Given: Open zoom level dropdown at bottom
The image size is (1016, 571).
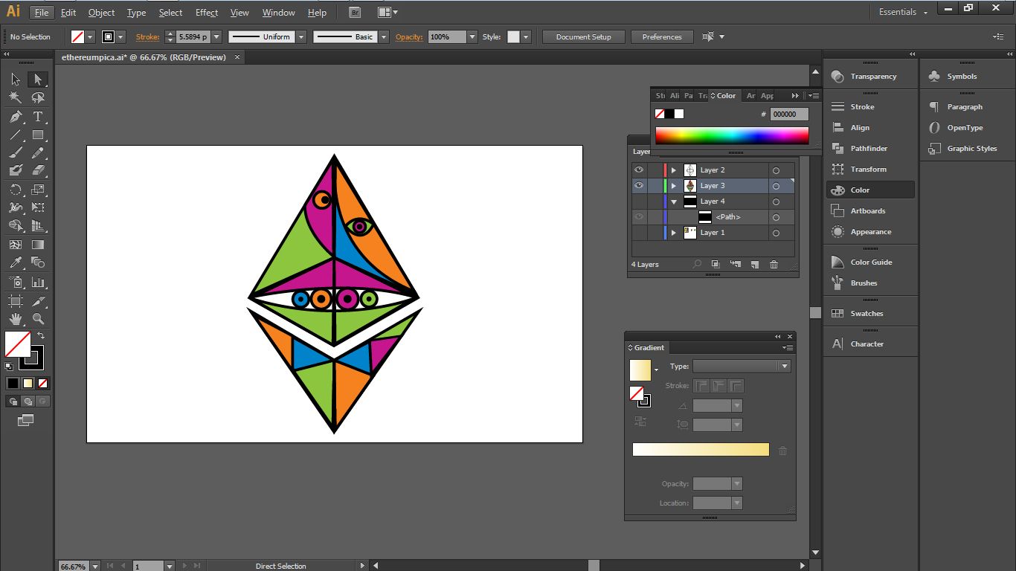Looking at the screenshot, I should coord(94,567).
